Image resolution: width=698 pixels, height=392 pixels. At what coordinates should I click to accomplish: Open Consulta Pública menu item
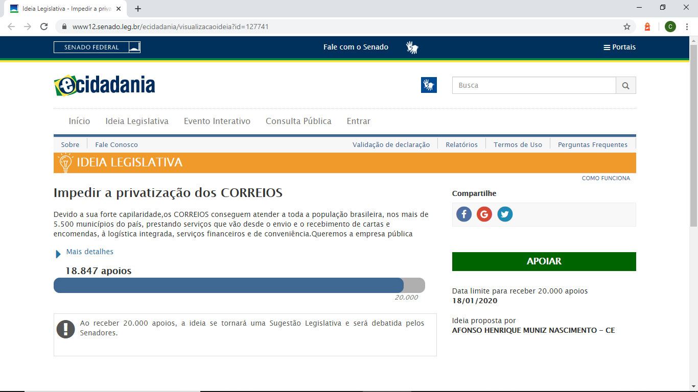click(x=298, y=121)
